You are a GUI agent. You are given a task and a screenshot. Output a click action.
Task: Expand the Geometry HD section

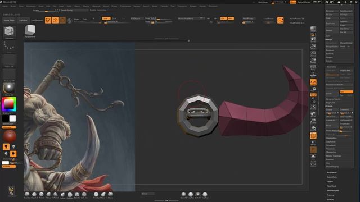(333, 191)
